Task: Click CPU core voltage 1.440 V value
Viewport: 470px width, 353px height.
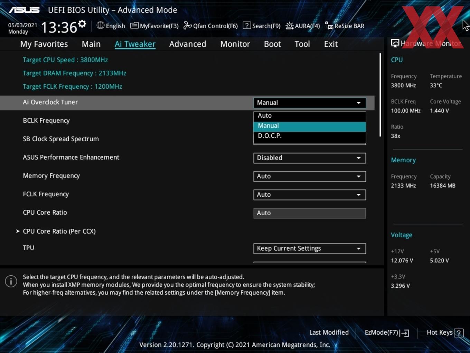Action: [439, 111]
